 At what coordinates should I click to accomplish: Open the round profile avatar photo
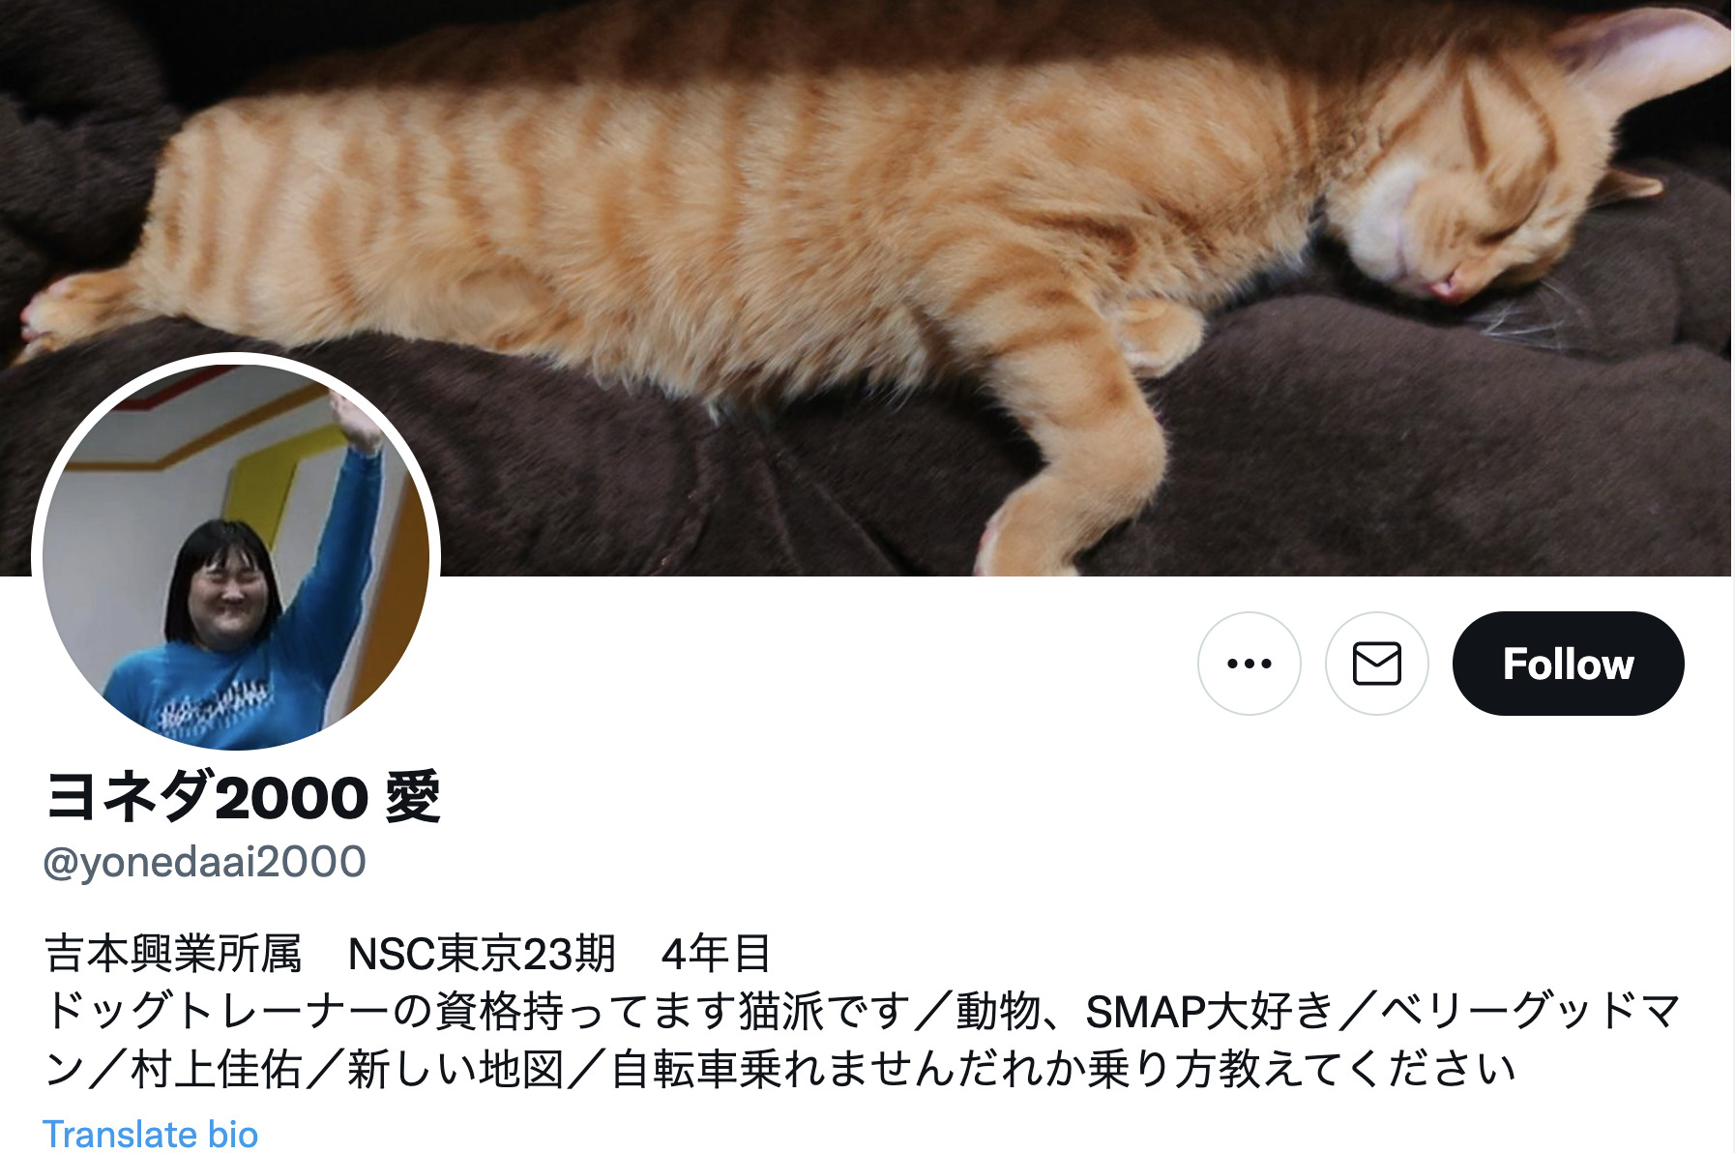point(236,557)
